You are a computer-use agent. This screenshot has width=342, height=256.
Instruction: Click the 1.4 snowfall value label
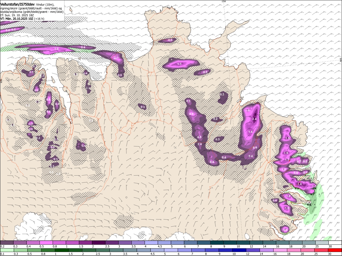coord(250,132)
